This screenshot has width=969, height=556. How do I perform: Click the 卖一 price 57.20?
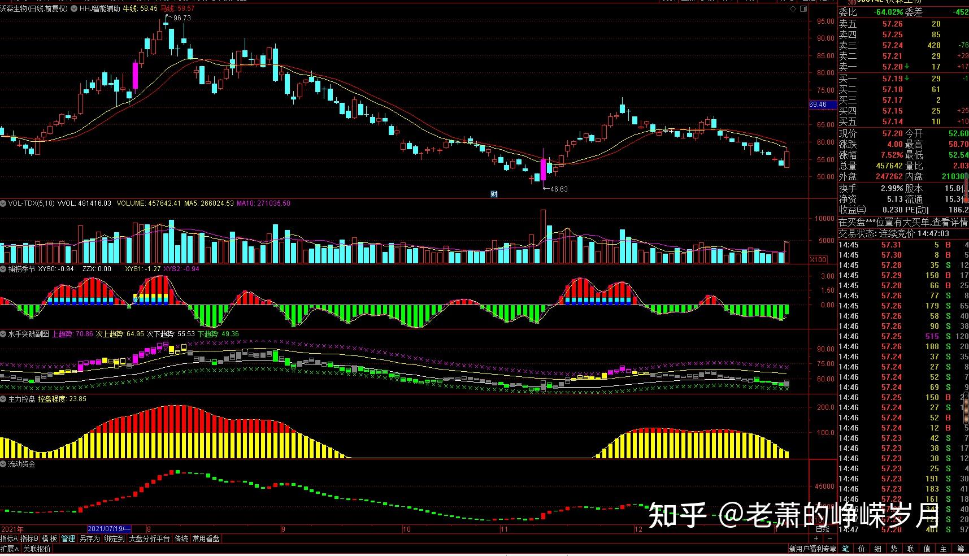[x=893, y=67]
